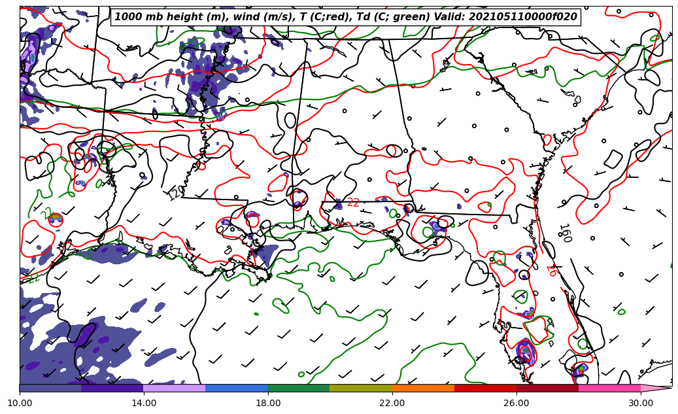Click the black 120 height contour label
The width and height of the screenshot is (678, 414).
[175, 193]
